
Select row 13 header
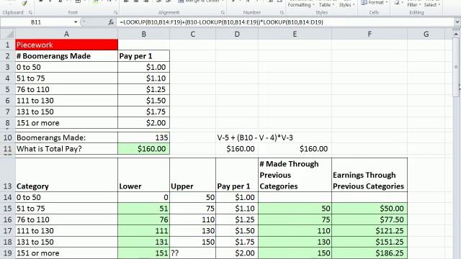7,175
